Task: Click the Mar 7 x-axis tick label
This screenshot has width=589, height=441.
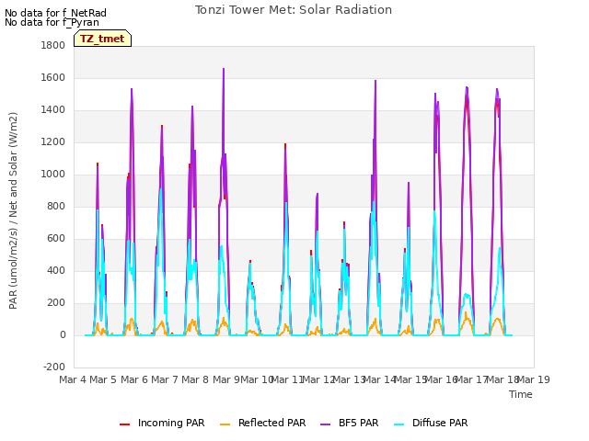Action: coord(165,379)
